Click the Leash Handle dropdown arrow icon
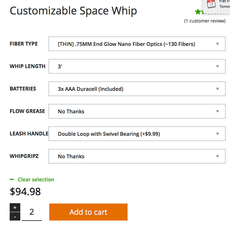 pyautogui.click(x=217, y=134)
